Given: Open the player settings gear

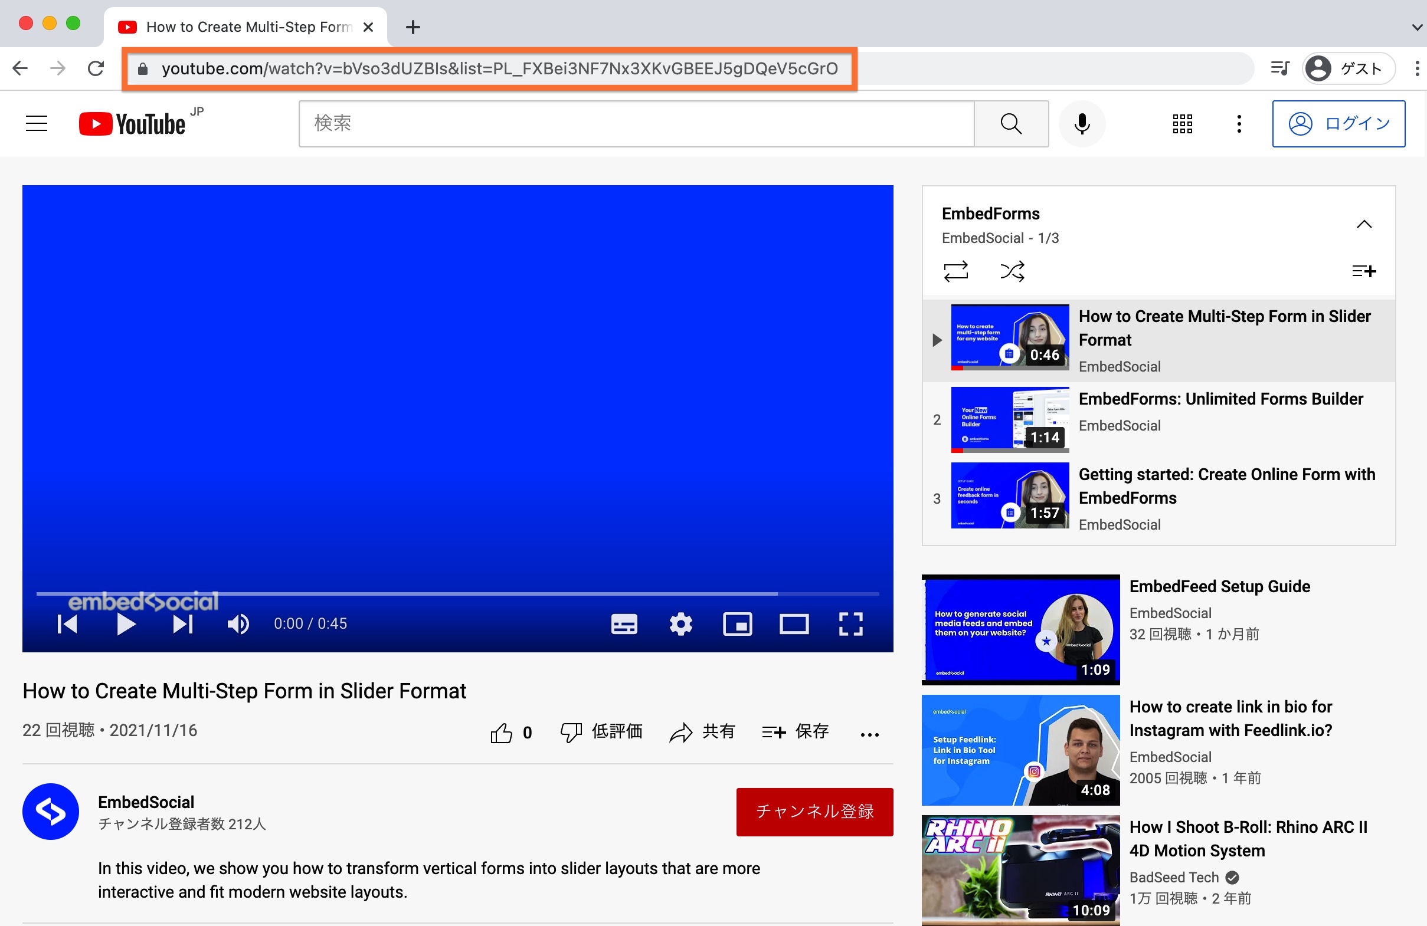Looking at the screenshot, I should 680,624.
